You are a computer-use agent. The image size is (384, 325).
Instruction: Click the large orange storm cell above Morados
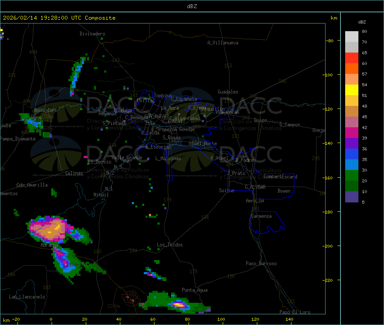click(x=49, y=230)
